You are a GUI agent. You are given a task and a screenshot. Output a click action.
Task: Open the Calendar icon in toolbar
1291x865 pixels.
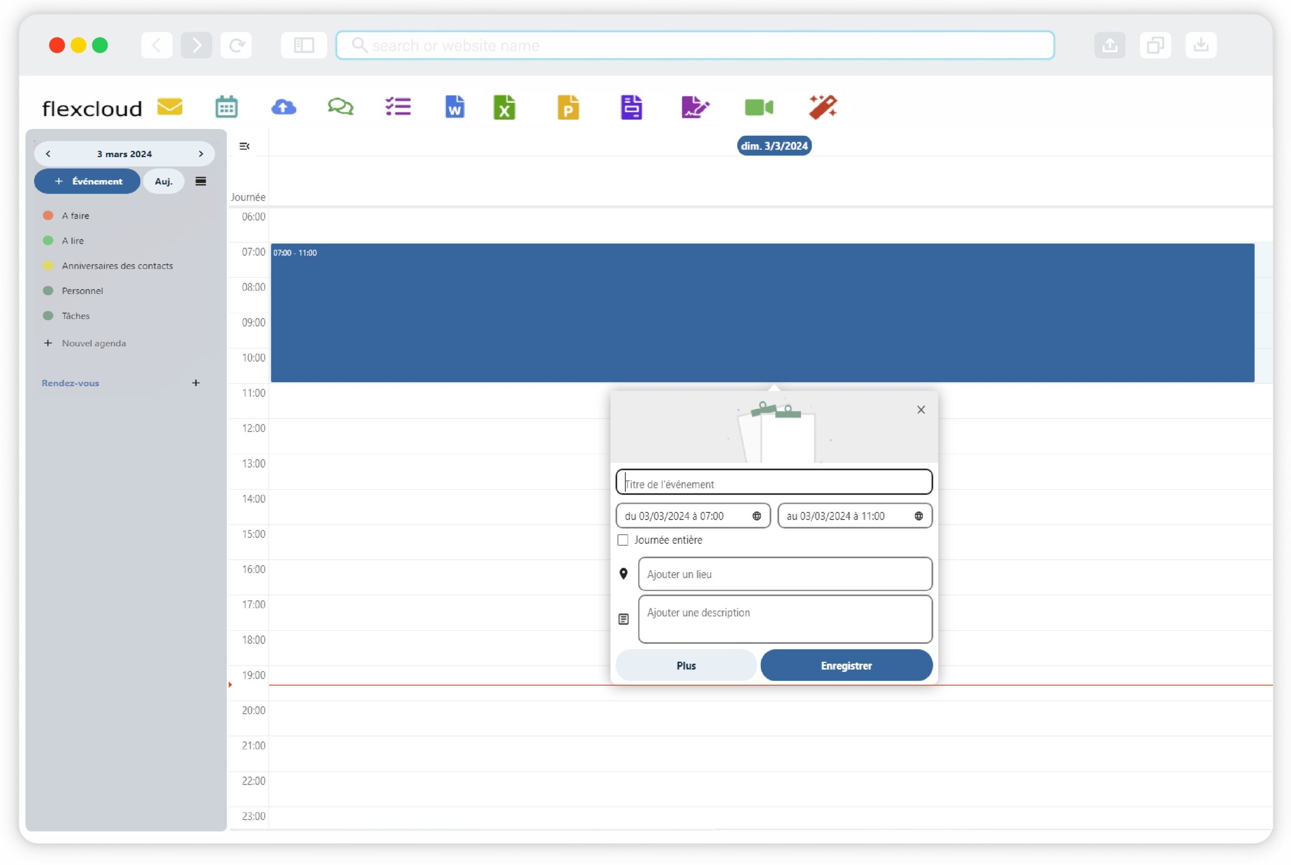[226, 107]
